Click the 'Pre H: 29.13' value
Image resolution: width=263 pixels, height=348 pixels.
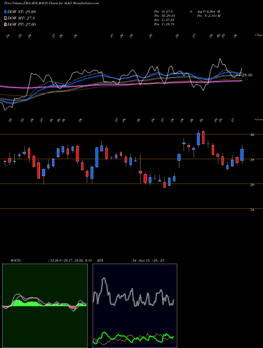[x=164, y=16]
